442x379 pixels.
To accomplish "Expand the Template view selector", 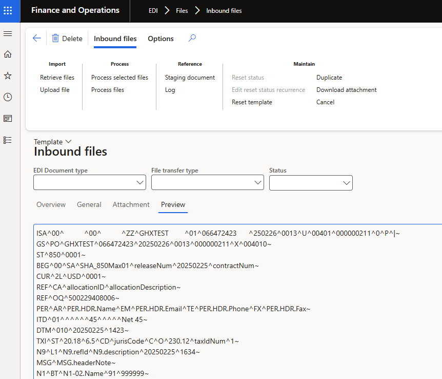I will 53,142.
